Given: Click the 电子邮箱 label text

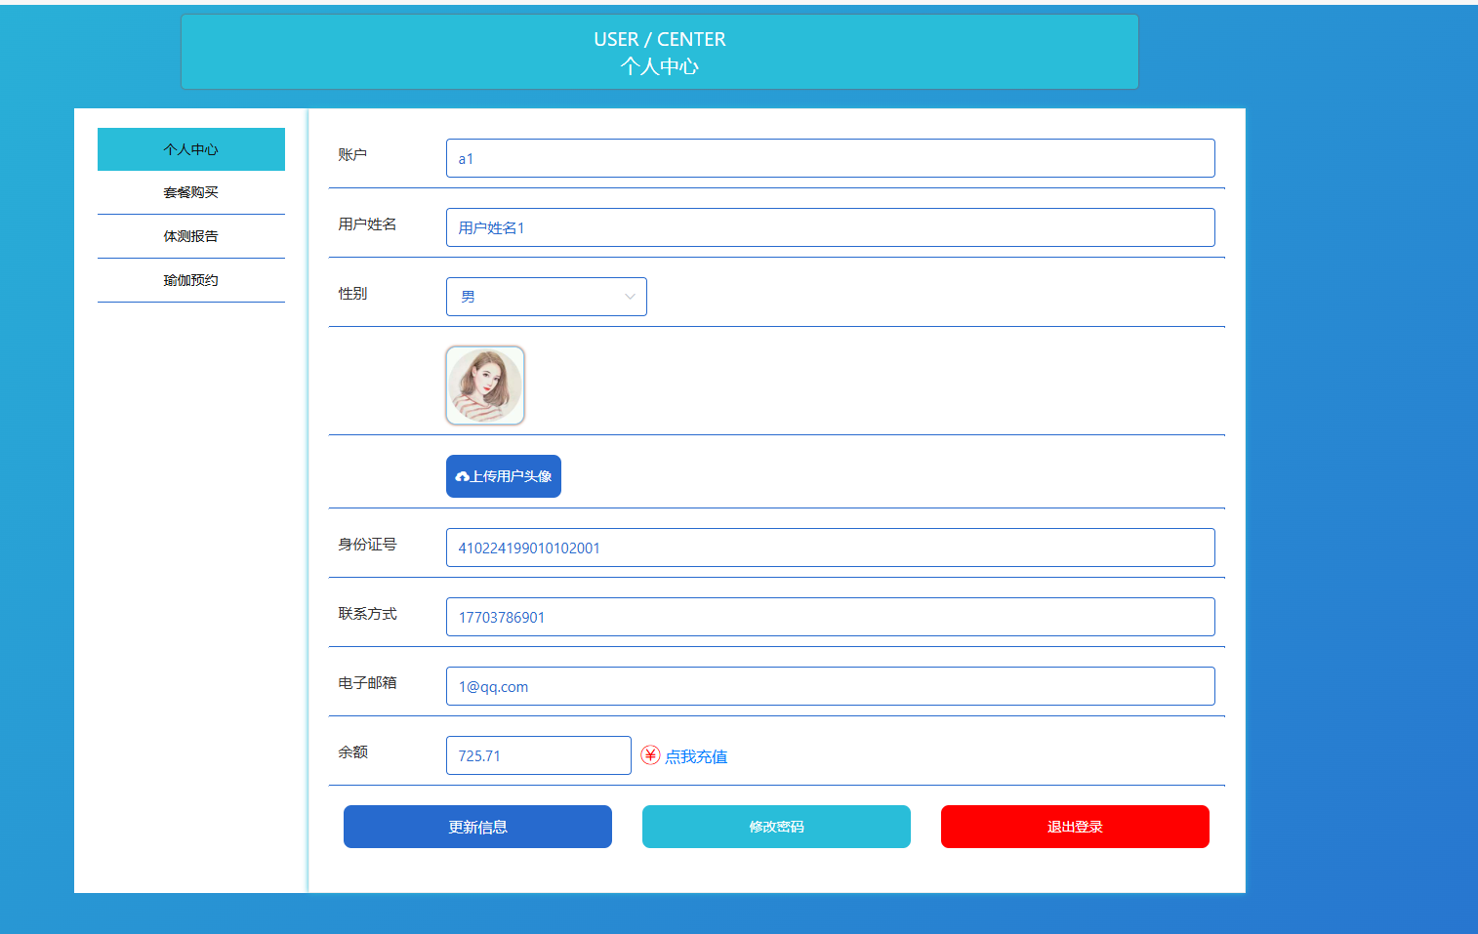Looking at the screenshot, I should coord(367,682).
